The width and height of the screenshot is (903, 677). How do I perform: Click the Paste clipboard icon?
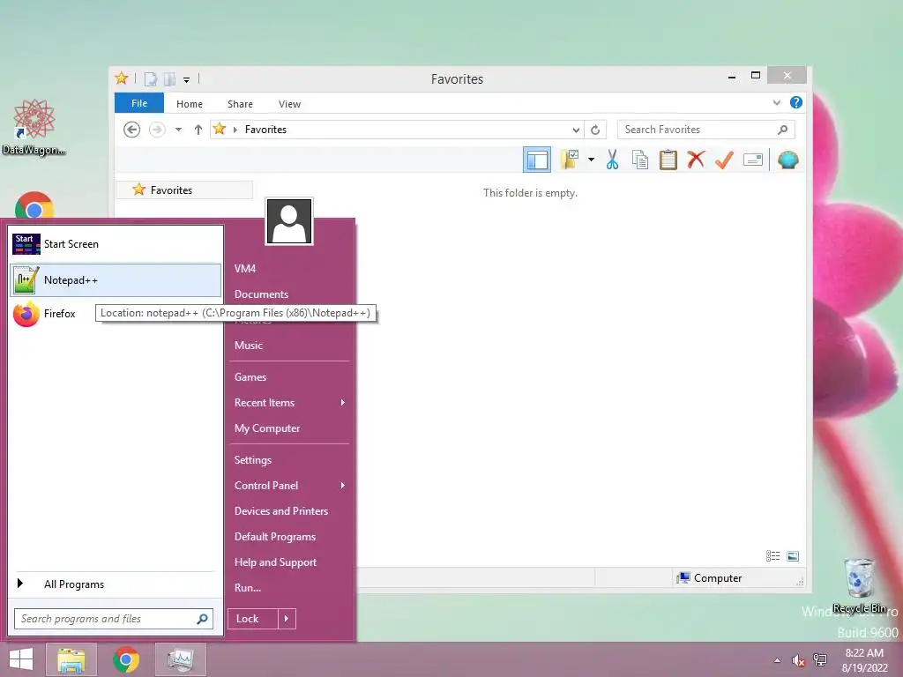[x=668, y=160]
